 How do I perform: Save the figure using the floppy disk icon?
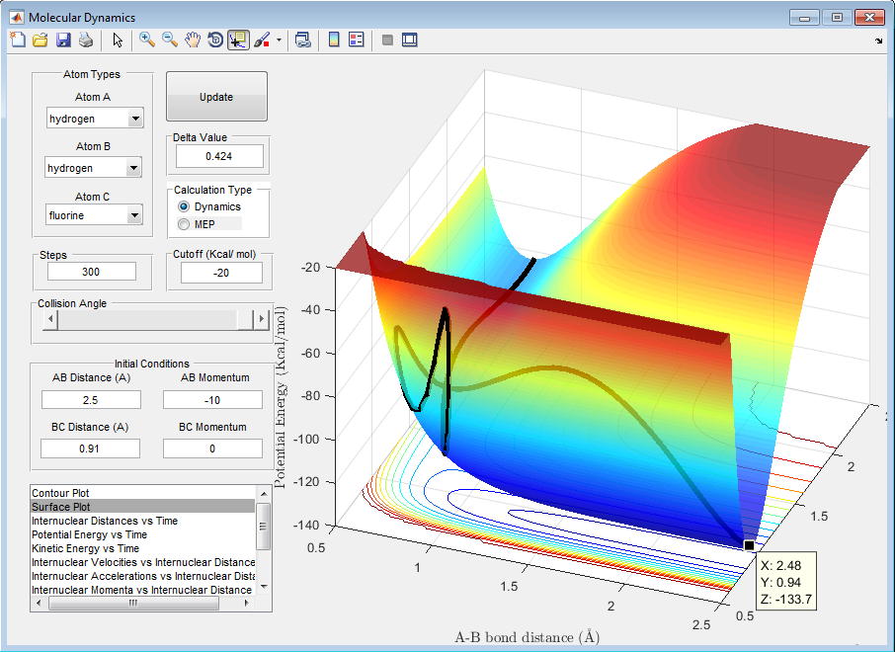(62, 41)
